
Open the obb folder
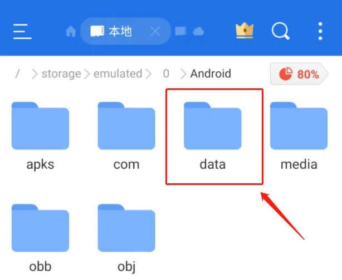click(40, 238)
